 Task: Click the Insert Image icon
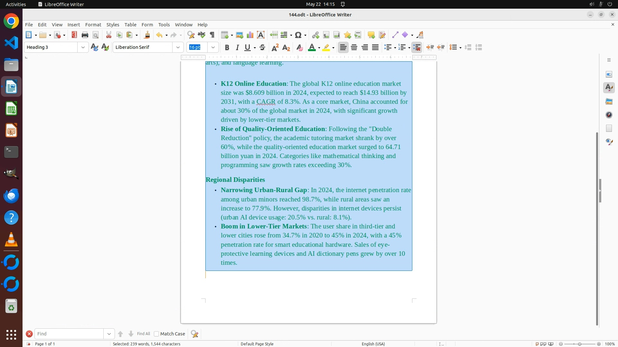click(239, 35)
